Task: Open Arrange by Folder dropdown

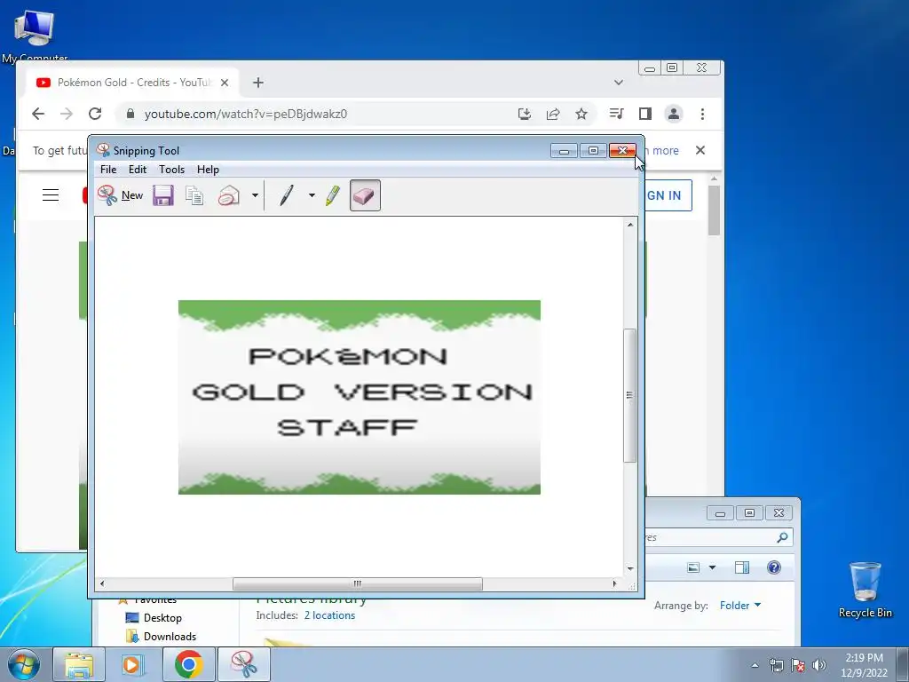Action: pyautogui.click(x=740, y=606)
